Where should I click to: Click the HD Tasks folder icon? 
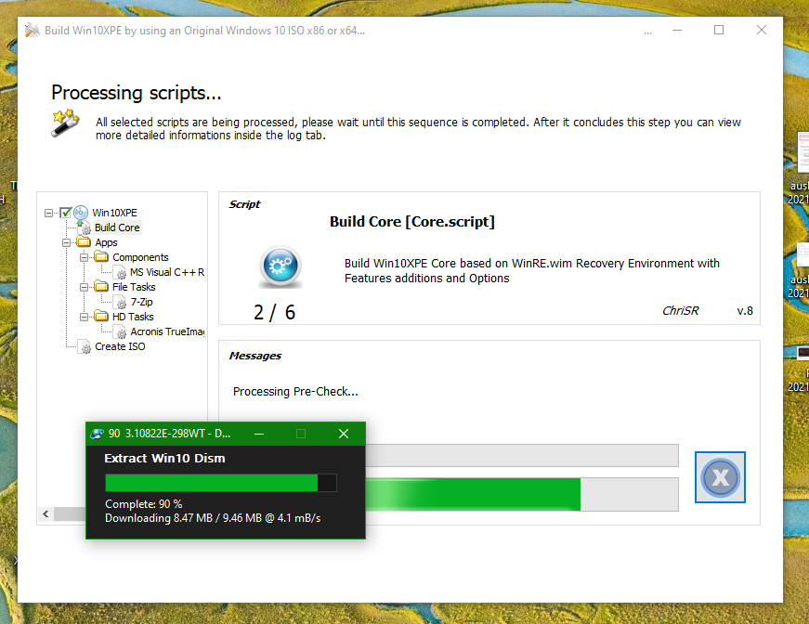(x=101, y=317)
